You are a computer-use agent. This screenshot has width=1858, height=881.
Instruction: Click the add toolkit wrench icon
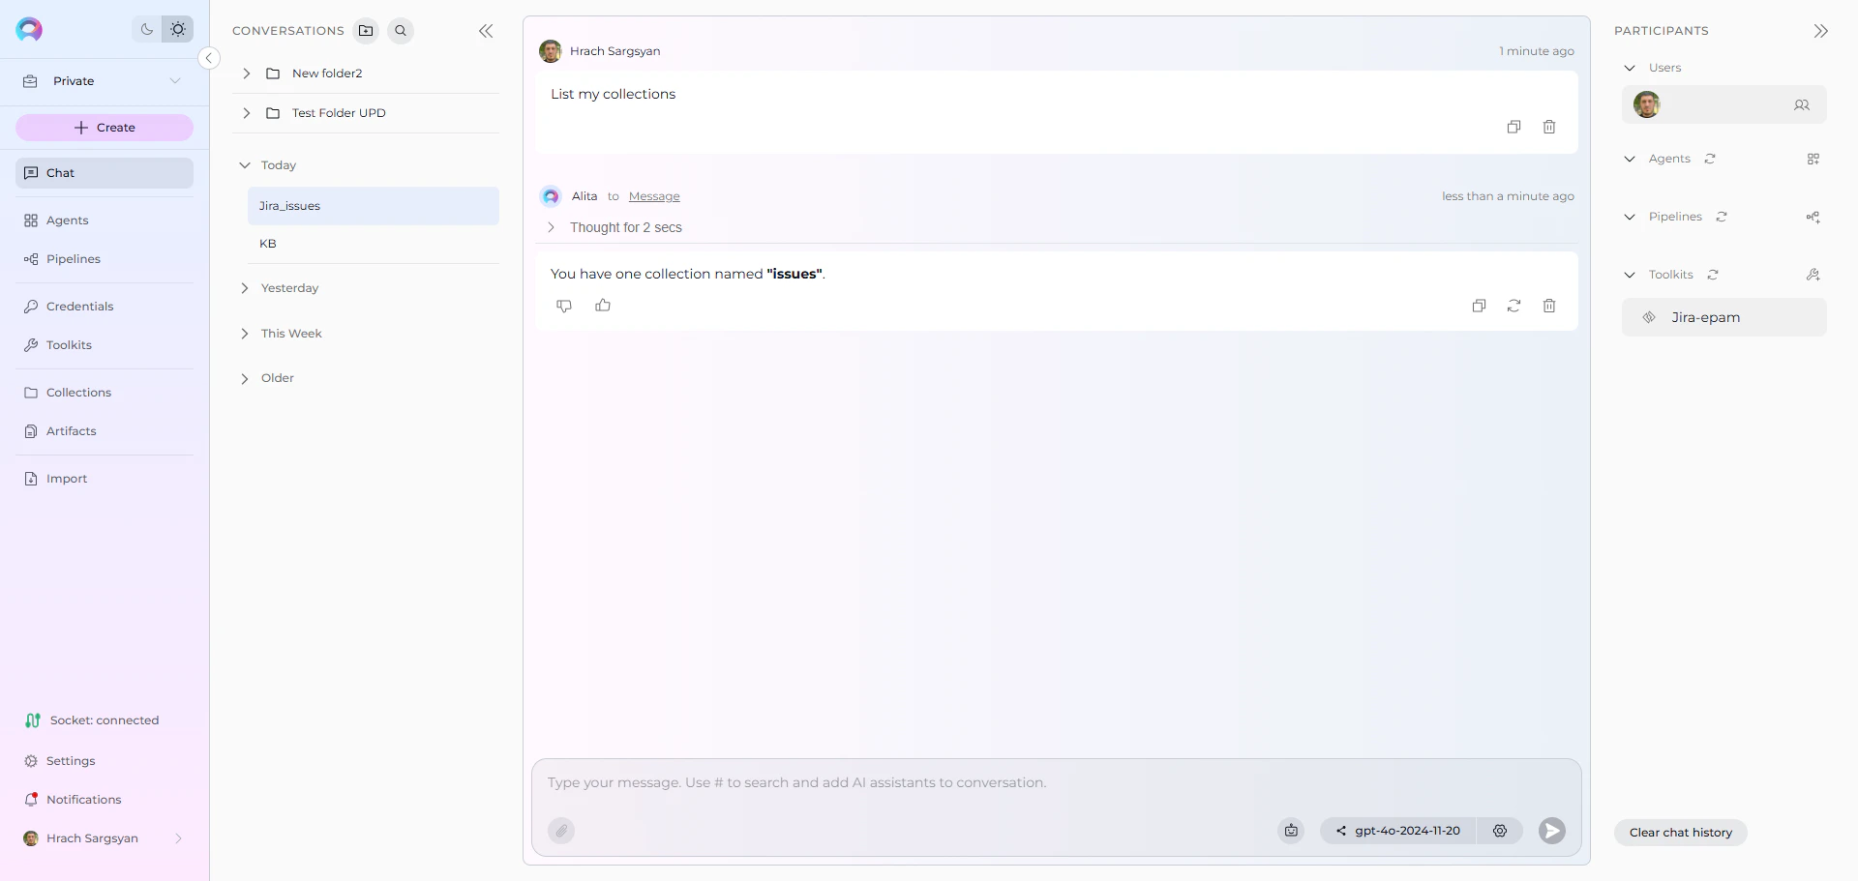[1813, 275]
